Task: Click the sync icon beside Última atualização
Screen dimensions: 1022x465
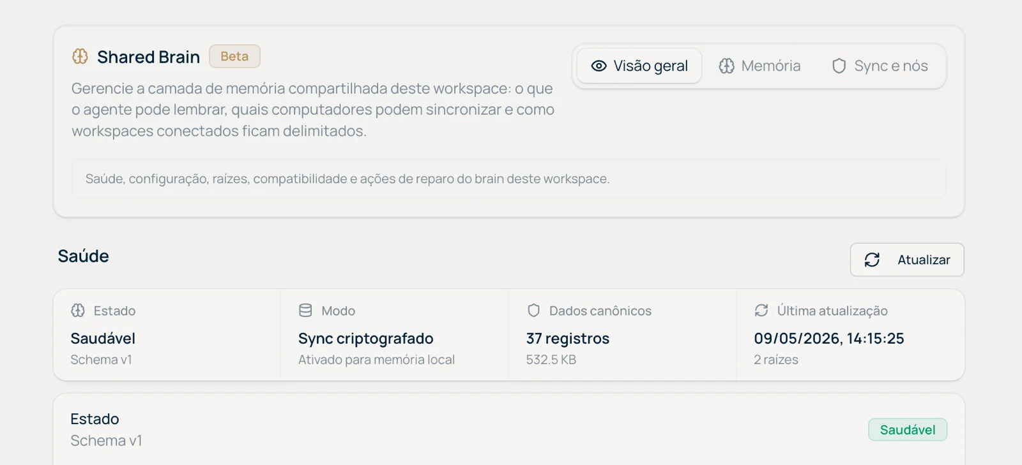Action: [x=761, y=311]
